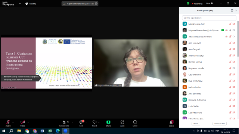Open Excel from the taskbar
Image resolution: width=239 pixels, height=134 pixels.
tap(50, 131)
